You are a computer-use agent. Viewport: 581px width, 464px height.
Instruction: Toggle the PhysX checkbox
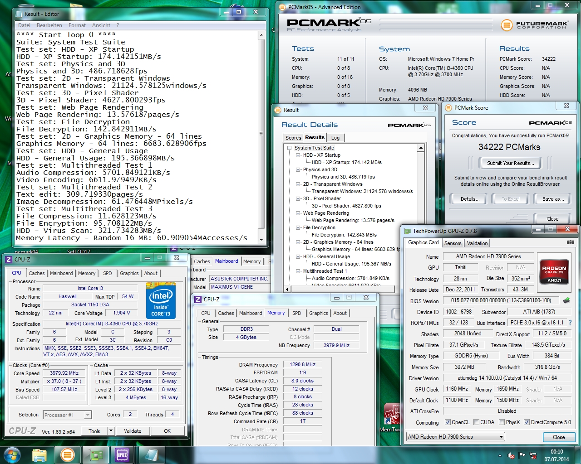point(502,422)
